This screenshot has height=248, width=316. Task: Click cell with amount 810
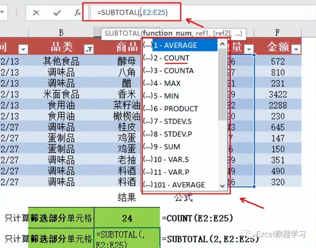click(278, 72)
